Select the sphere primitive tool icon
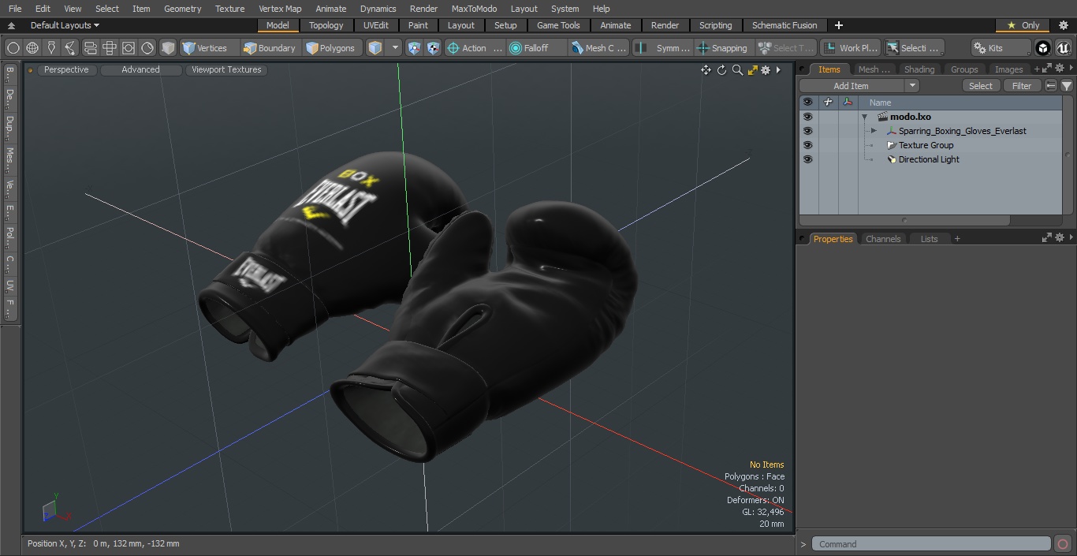The height and width of the screenshot is (556, 1077). click(x=13, y=48)
